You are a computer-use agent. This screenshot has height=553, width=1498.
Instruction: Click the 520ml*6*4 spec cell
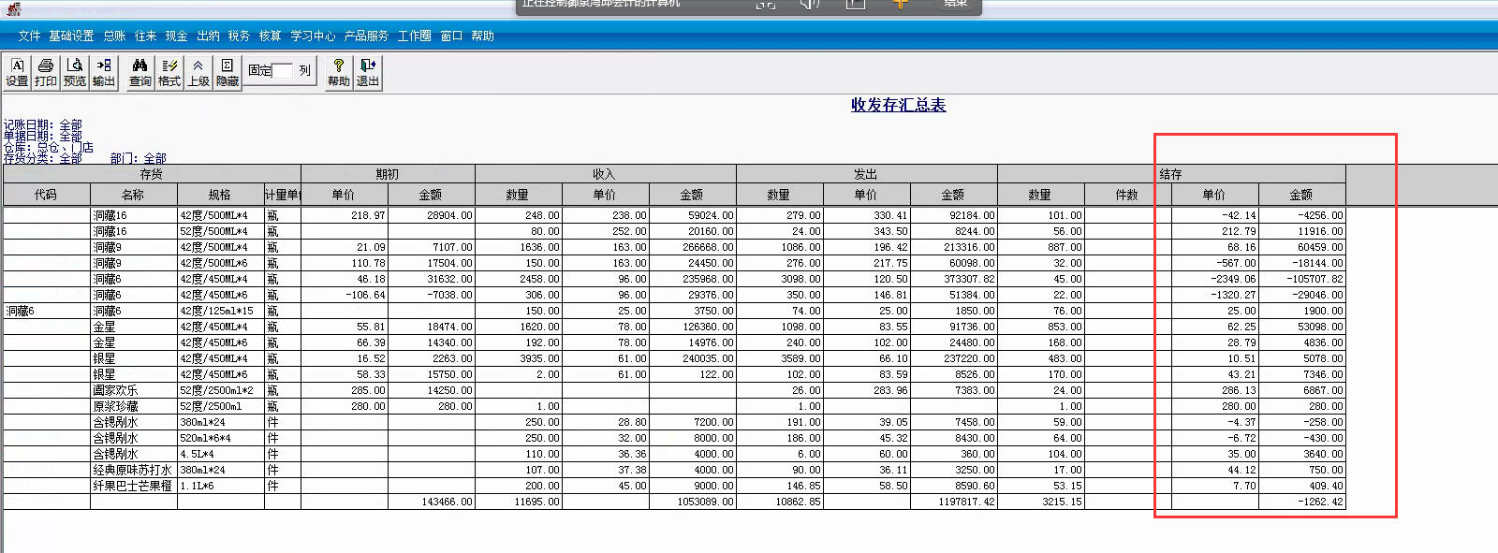click(x=220, y=438)
